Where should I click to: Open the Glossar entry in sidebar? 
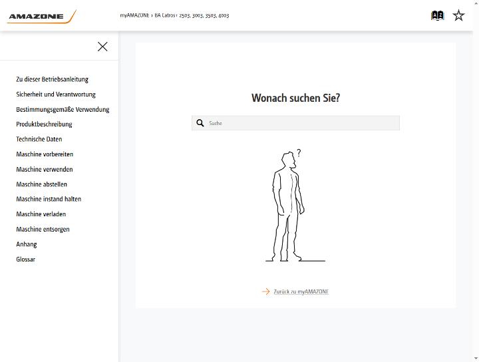[x=26, y=260]
